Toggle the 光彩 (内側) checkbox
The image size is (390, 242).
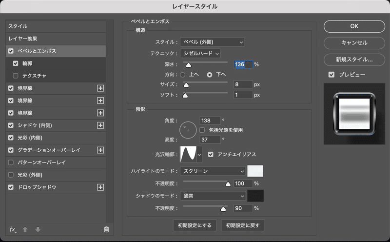(x=11, y=138)
